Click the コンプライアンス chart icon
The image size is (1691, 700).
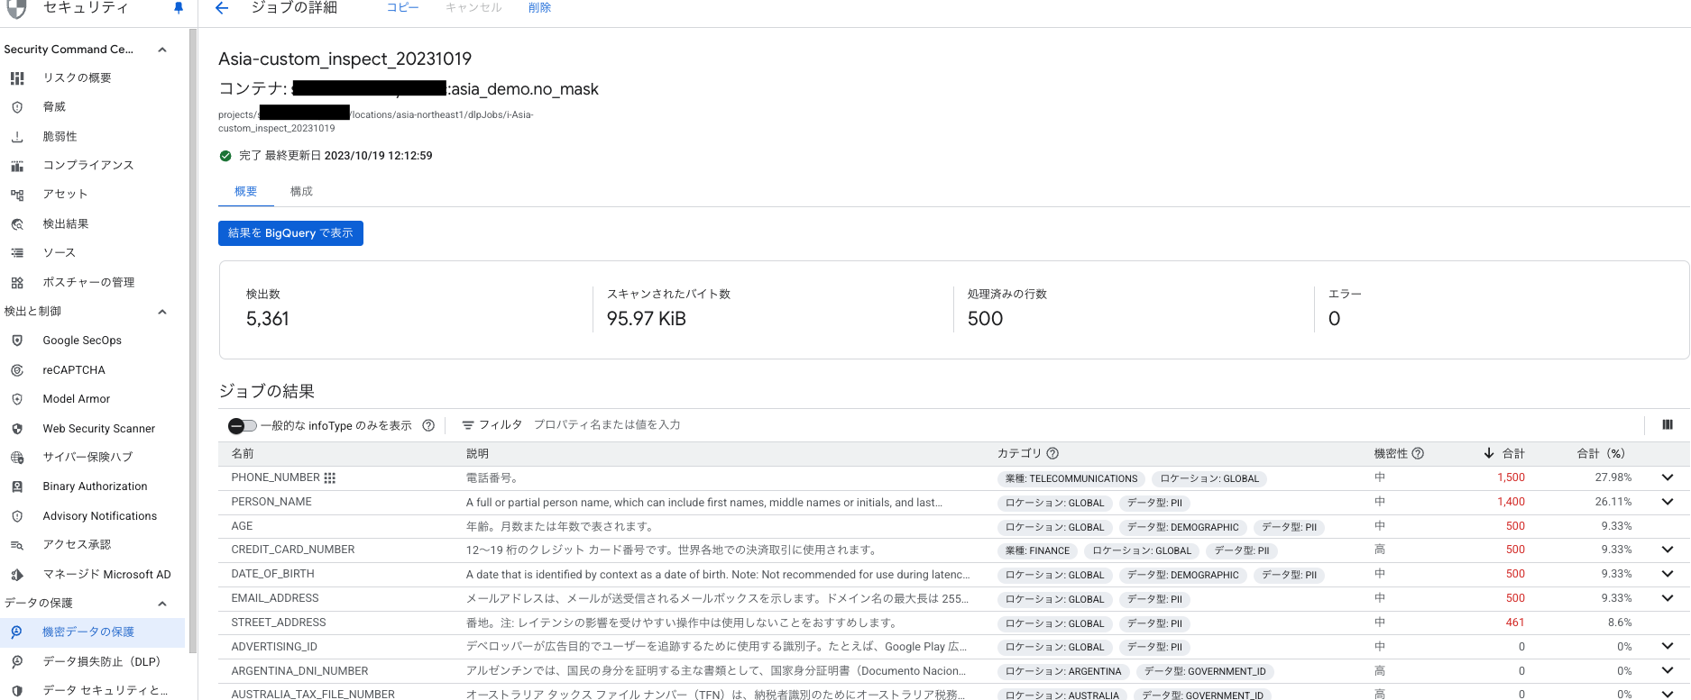pos(17,166)
